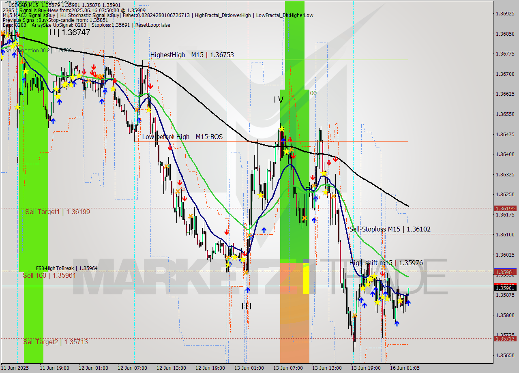Click the HighestHigh M15 | 1.36753 label

click(x=192, y=55)
